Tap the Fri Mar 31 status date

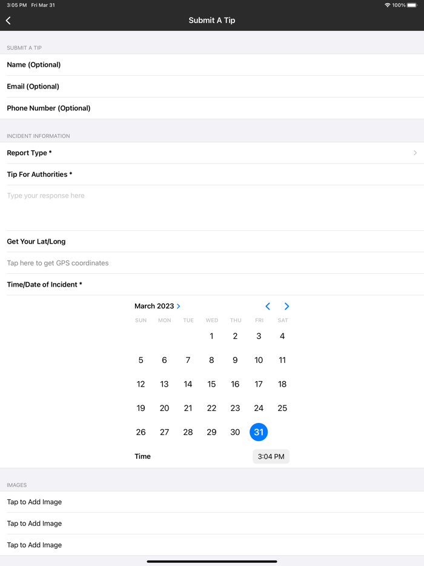43,5
